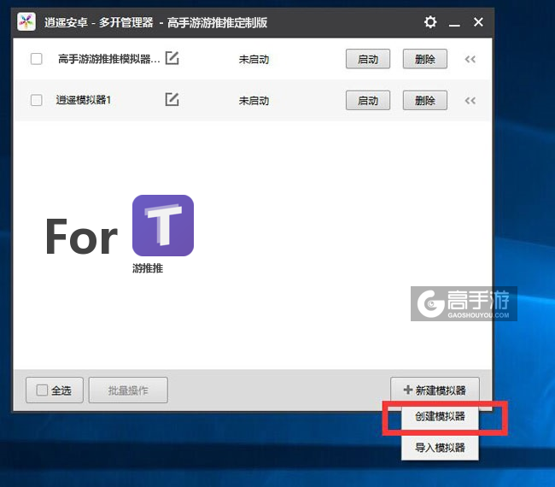
Task: Tick the checkbox for 高手游游推推模拟器
Action: (36, 59)
